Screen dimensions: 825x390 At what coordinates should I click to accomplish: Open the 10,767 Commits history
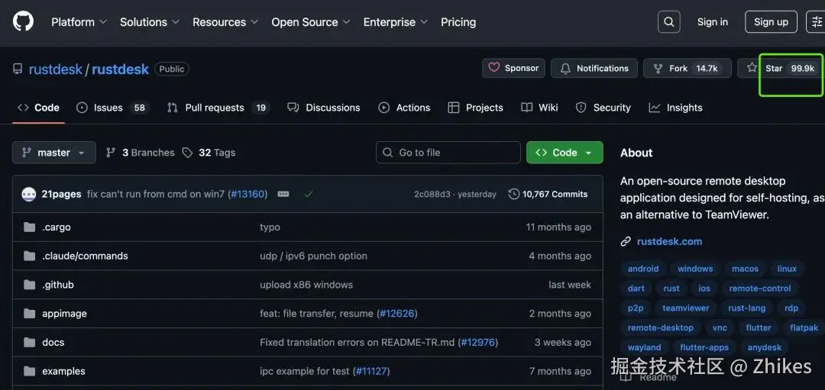coord(548,194)
